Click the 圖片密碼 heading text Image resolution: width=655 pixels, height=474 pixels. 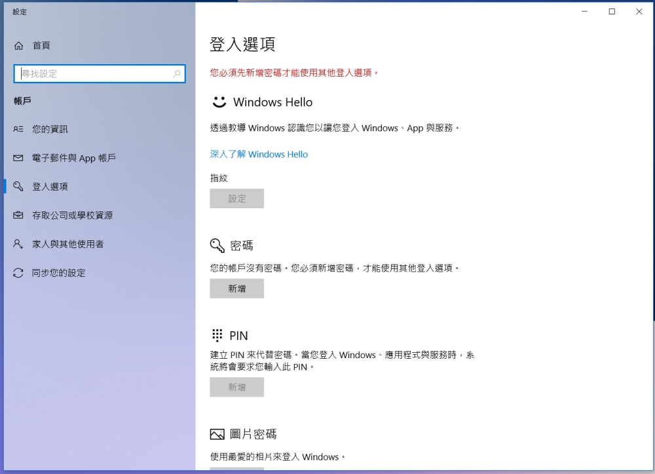tap(253, 434)
